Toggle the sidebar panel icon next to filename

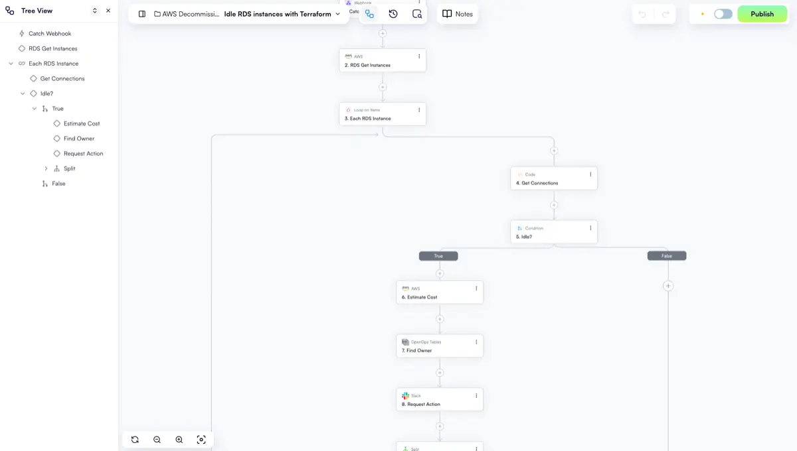pyautogui.click(x=141, y=13)
